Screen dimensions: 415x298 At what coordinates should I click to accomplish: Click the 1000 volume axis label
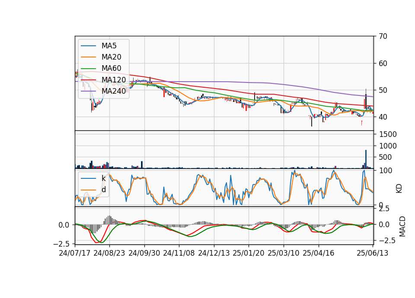pyautogui.click(x=388, y=146)
